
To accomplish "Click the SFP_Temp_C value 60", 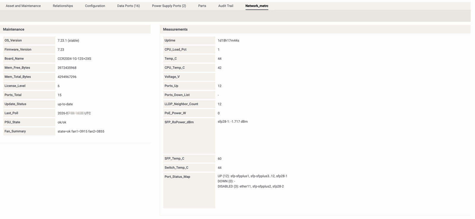I will (x=219, y=159).
